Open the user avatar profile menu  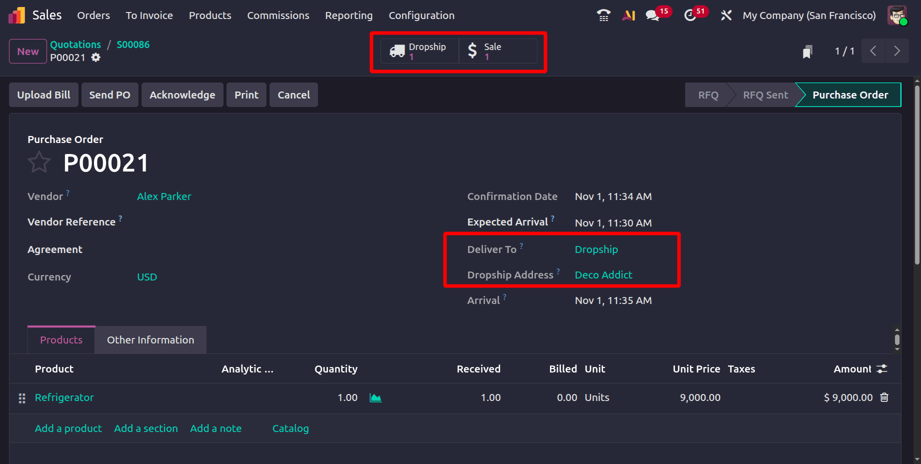pyautogui.click(x=897, y=15)
